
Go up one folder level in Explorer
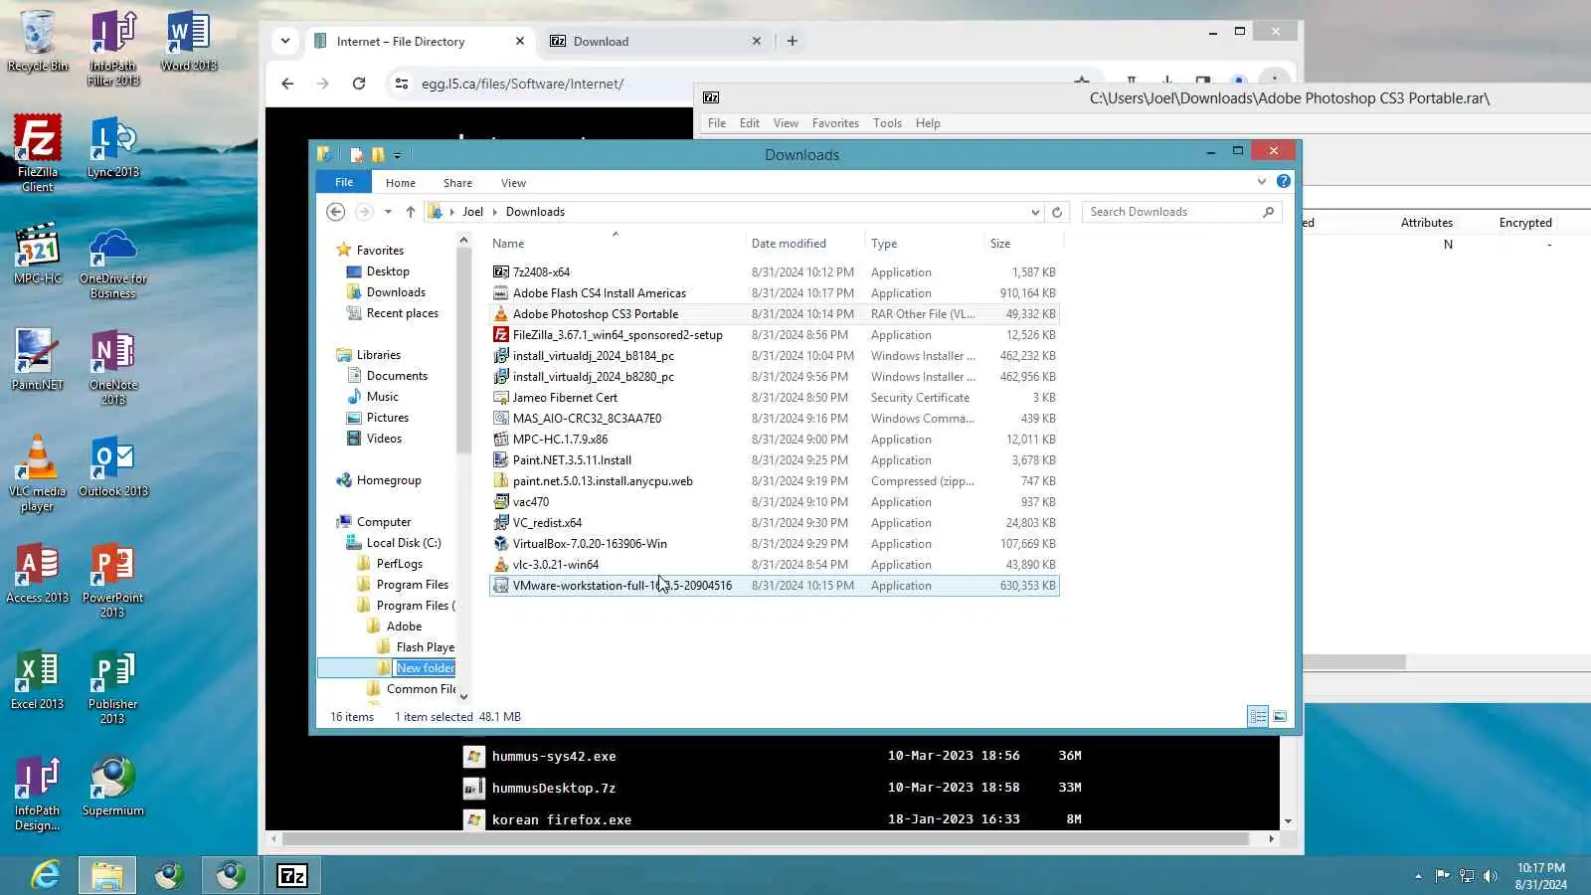410,212
